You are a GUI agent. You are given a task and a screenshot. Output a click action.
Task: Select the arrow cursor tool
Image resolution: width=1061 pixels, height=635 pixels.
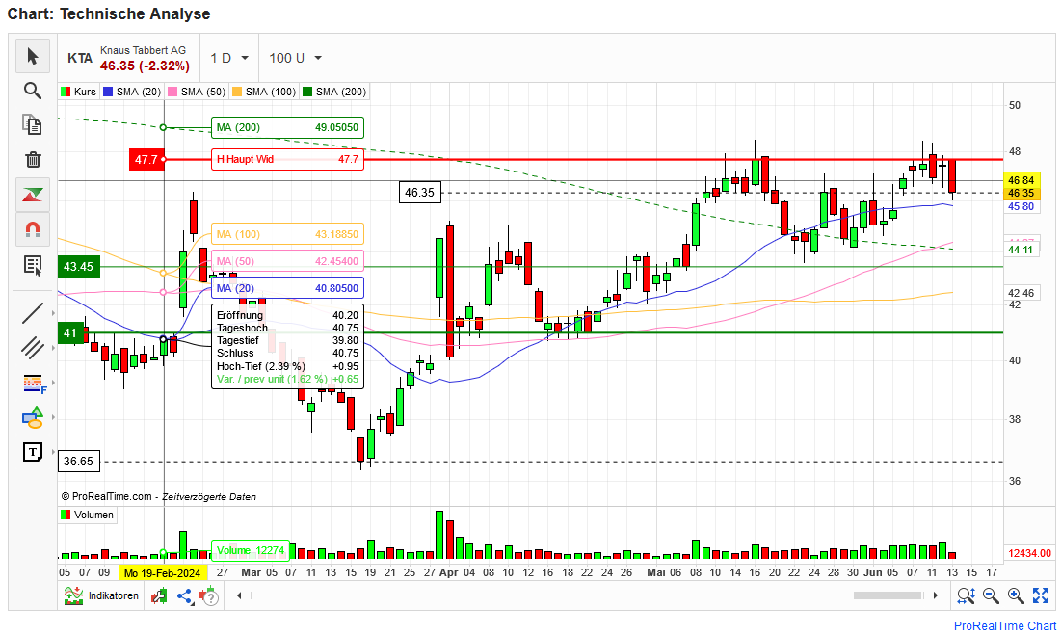(33, 57)
